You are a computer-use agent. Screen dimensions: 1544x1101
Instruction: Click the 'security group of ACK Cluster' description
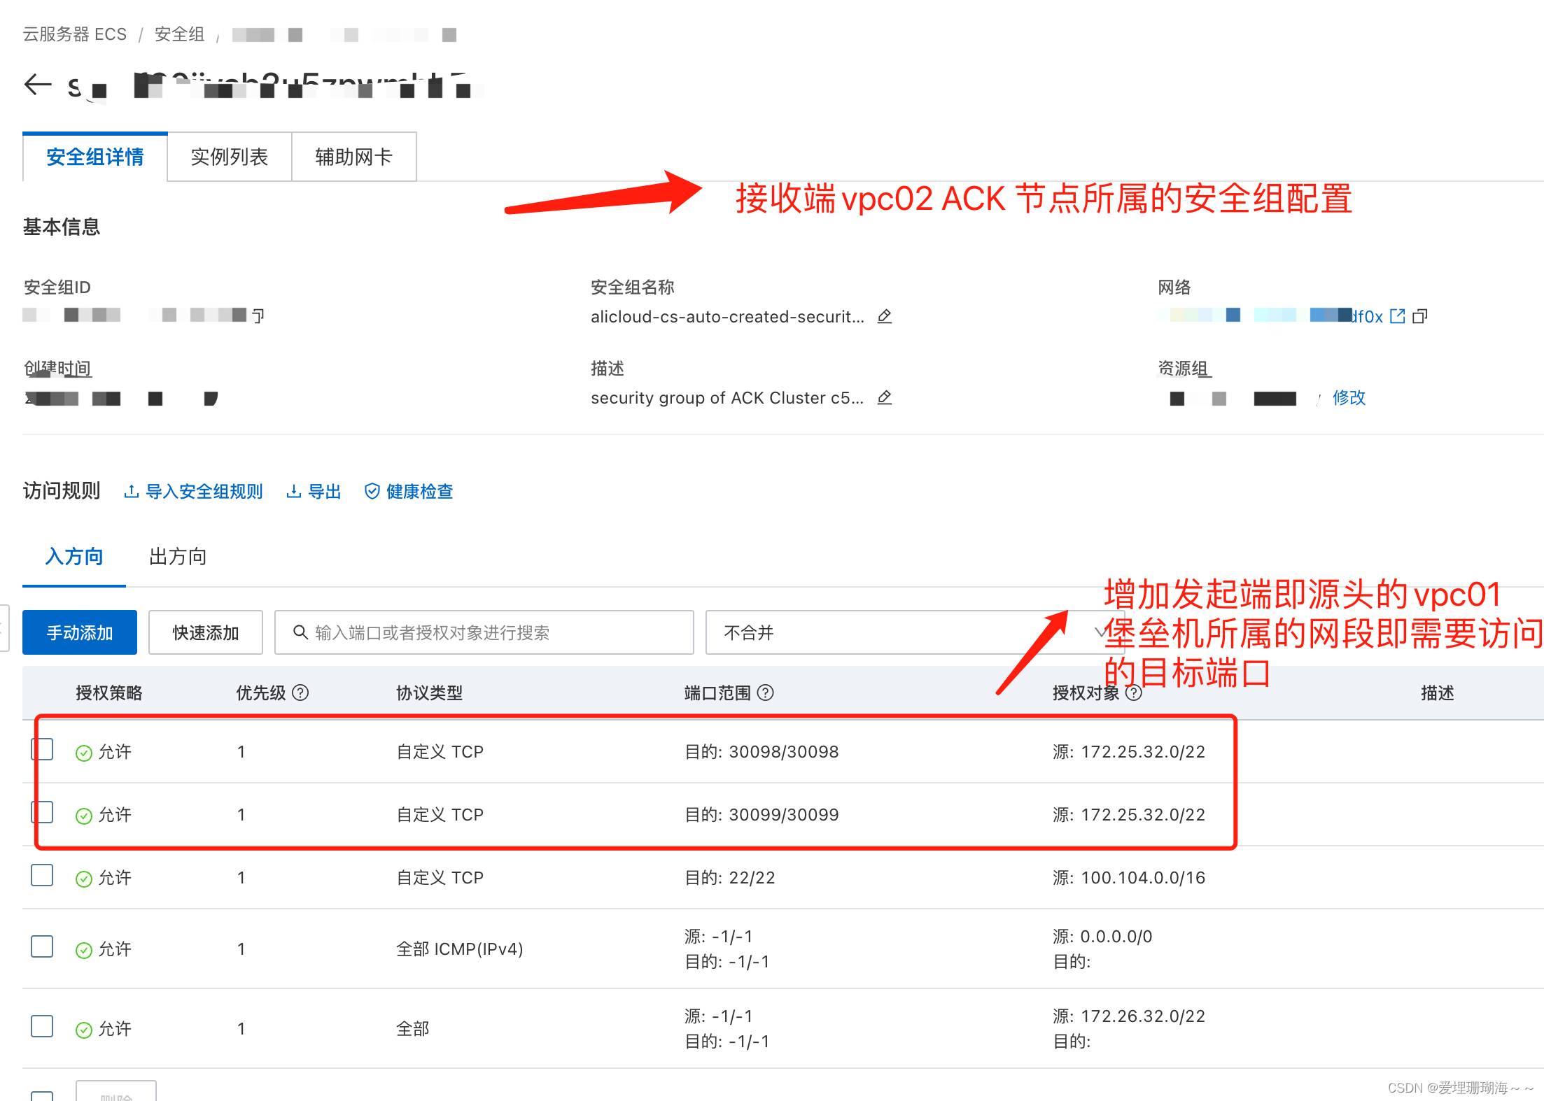[x=728, y=397]
